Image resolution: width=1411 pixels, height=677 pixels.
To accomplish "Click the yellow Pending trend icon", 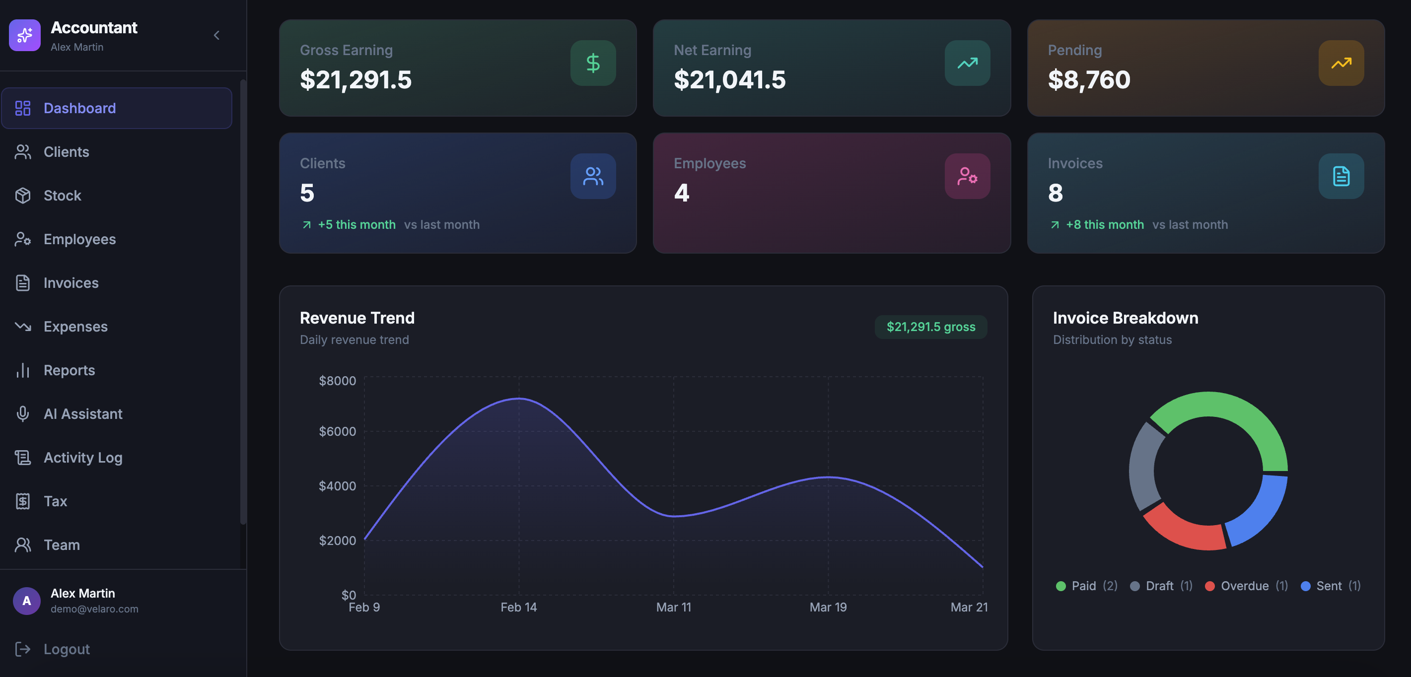I will [x=1340, y=63].
